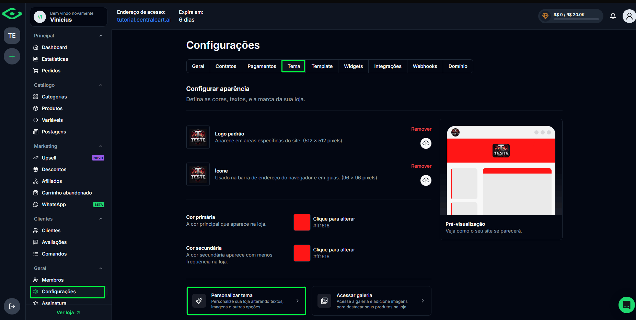Click the Bem vindo novamente Vinicius card

tap(69, 17)
